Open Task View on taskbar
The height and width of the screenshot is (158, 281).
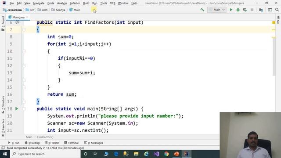95,154
